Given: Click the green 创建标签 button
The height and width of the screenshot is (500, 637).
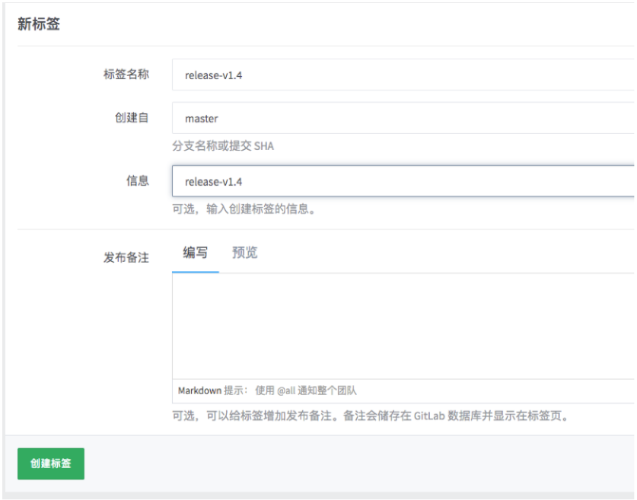Looking at the screenshot, I should (x=51, y=463).
